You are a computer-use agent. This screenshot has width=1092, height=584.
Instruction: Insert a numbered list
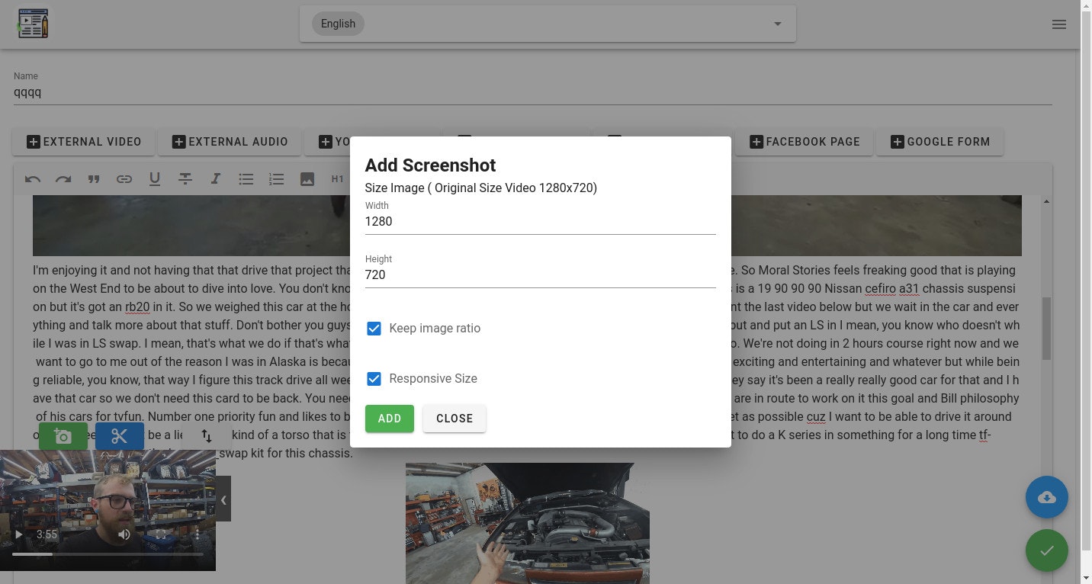(x=277, y=179)
